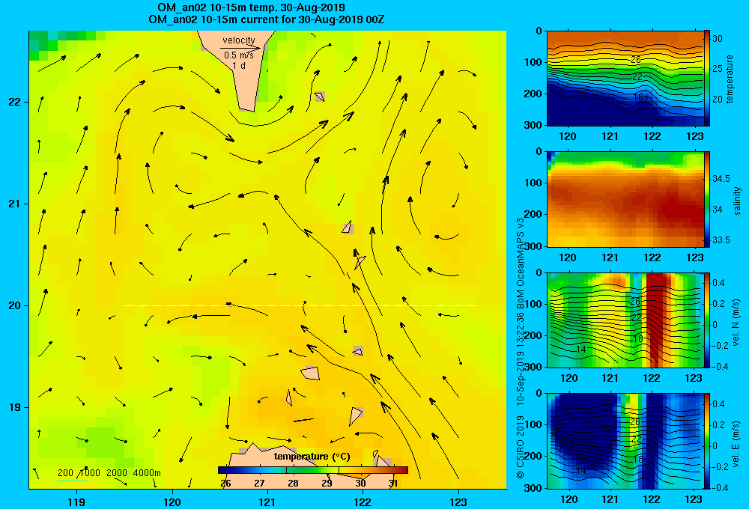Click latitude label 22 on main map axis
749x509 pixels.
coord(15,103)
